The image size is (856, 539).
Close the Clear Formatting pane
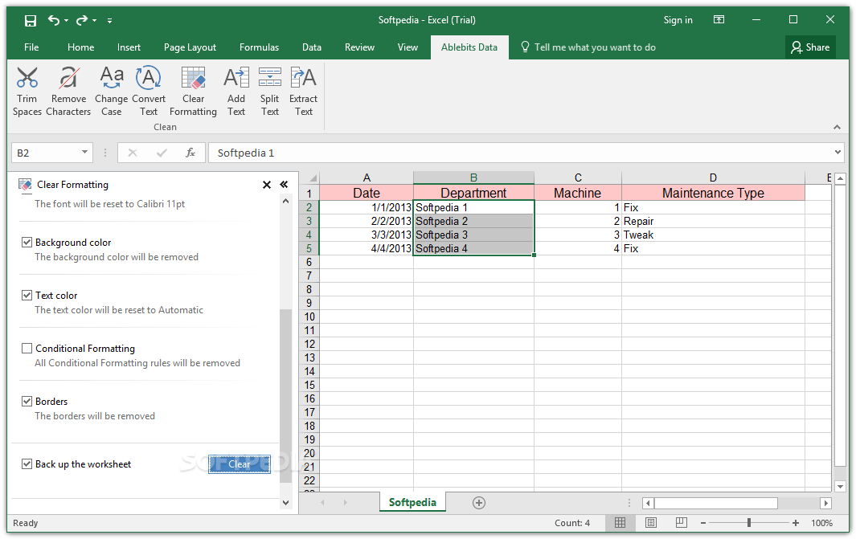tap(266, 185)
